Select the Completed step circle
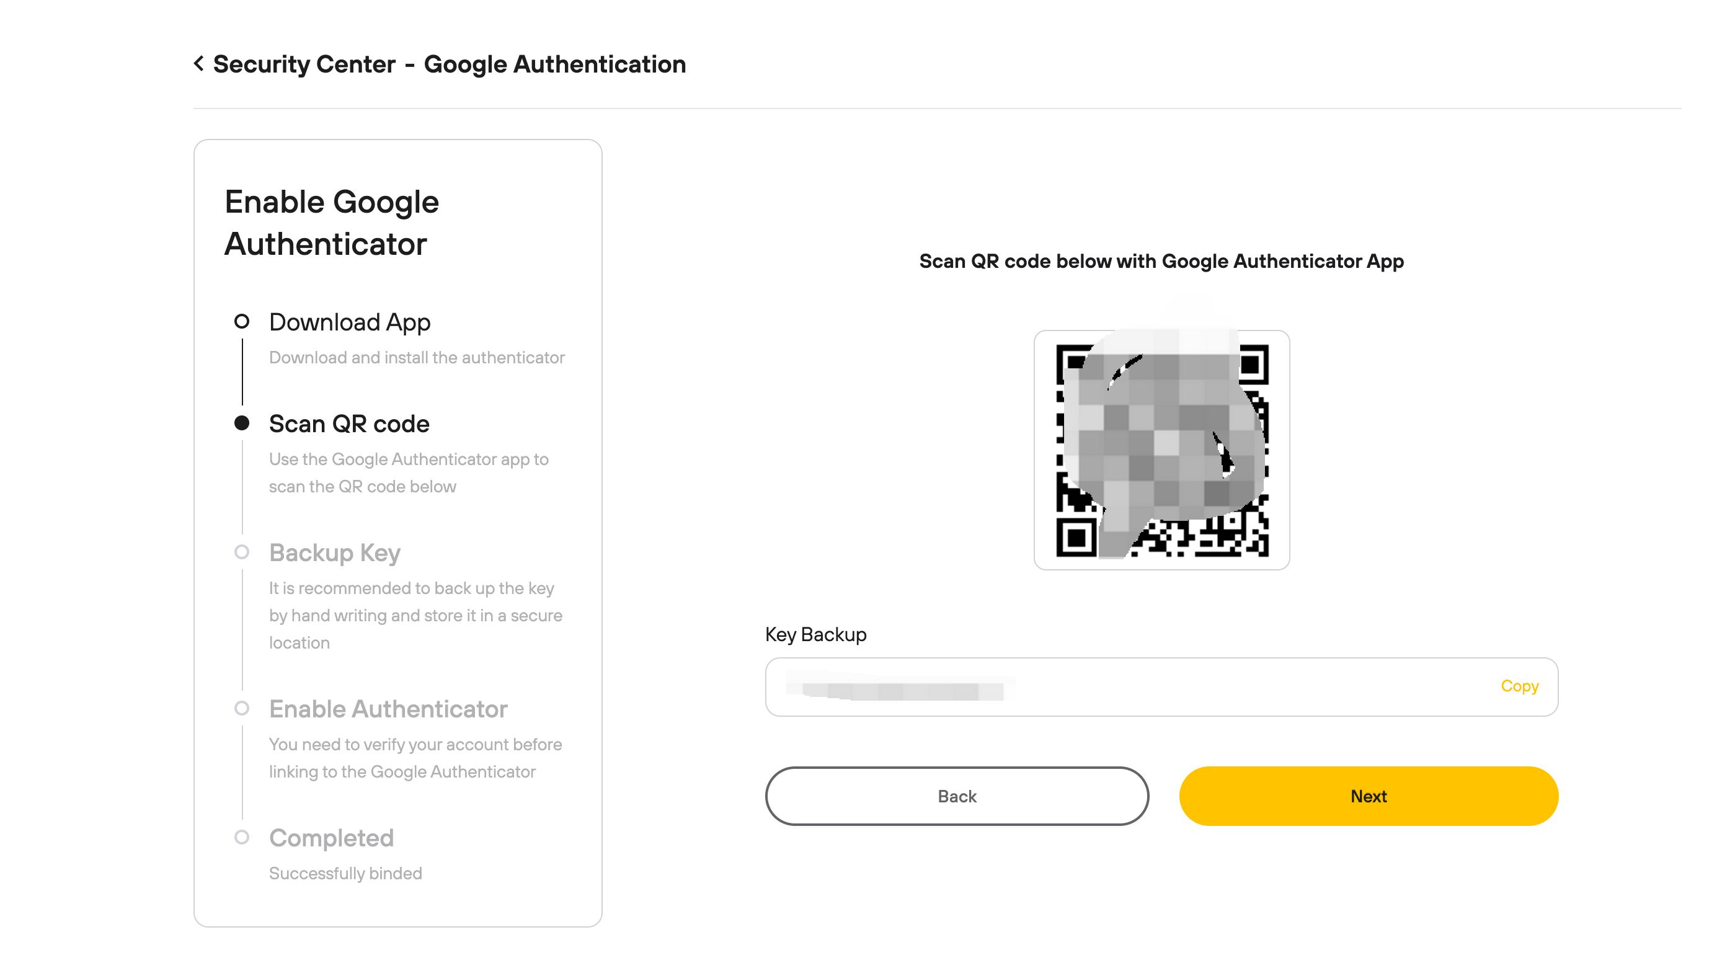 (242, 837)
